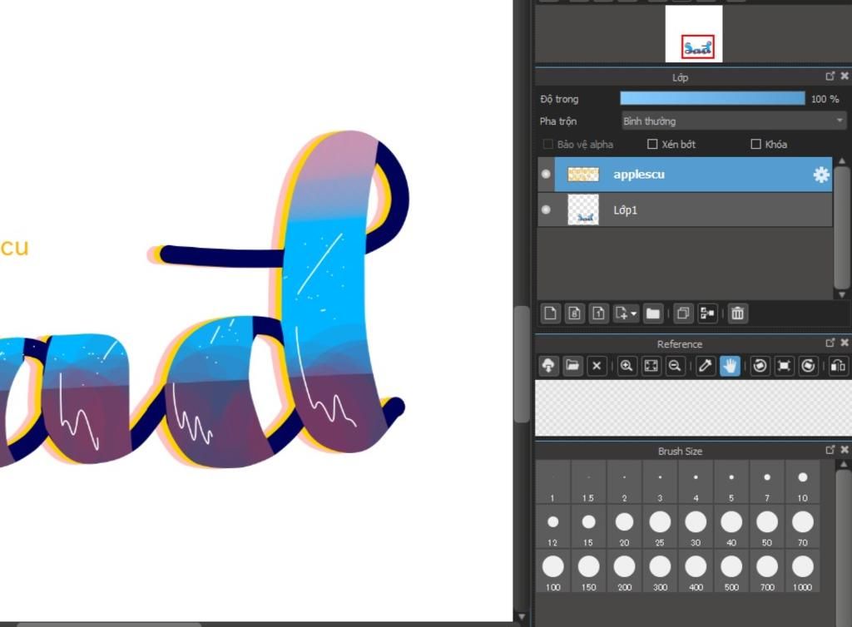
Task: Rotate the reference image counterclockwise
Action: point(760,366)
